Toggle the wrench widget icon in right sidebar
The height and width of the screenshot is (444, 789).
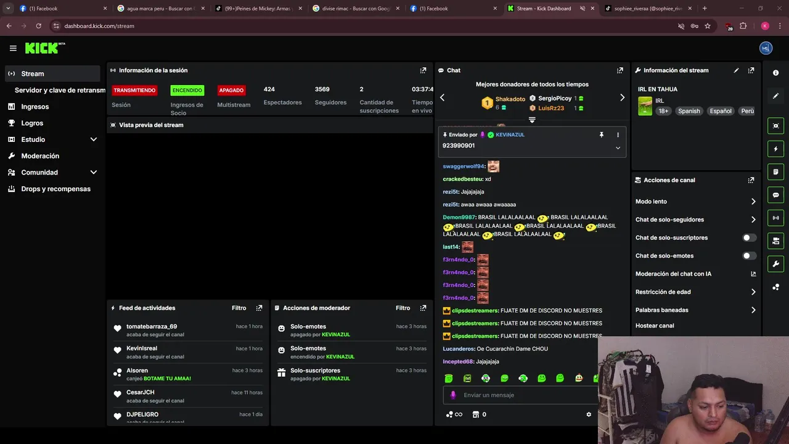pyautogui.click(x=775, y=264)
